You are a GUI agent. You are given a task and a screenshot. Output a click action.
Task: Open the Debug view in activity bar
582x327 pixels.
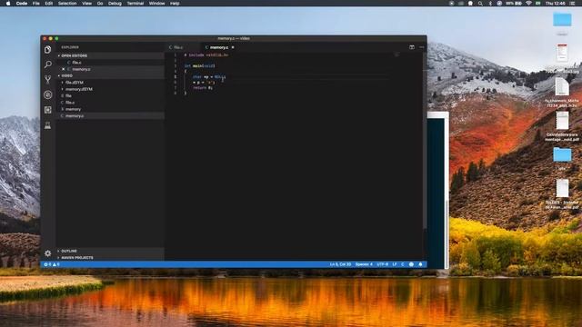48,94
